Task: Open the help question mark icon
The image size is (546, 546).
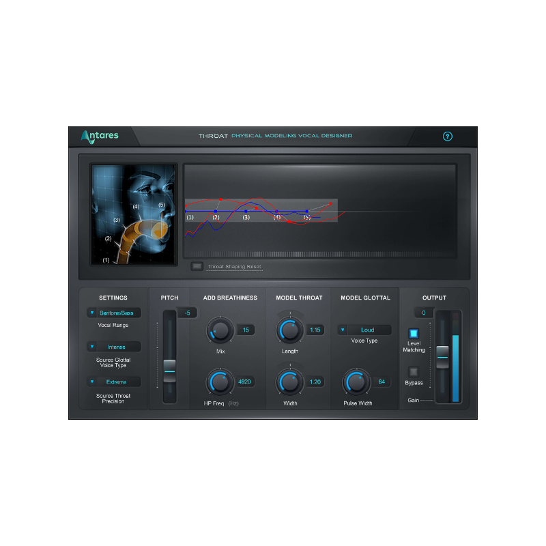Action: coord(447,136)
